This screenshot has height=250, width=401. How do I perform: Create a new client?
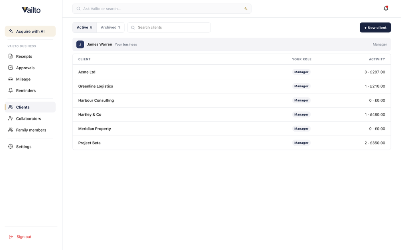[x=375, y=28]
